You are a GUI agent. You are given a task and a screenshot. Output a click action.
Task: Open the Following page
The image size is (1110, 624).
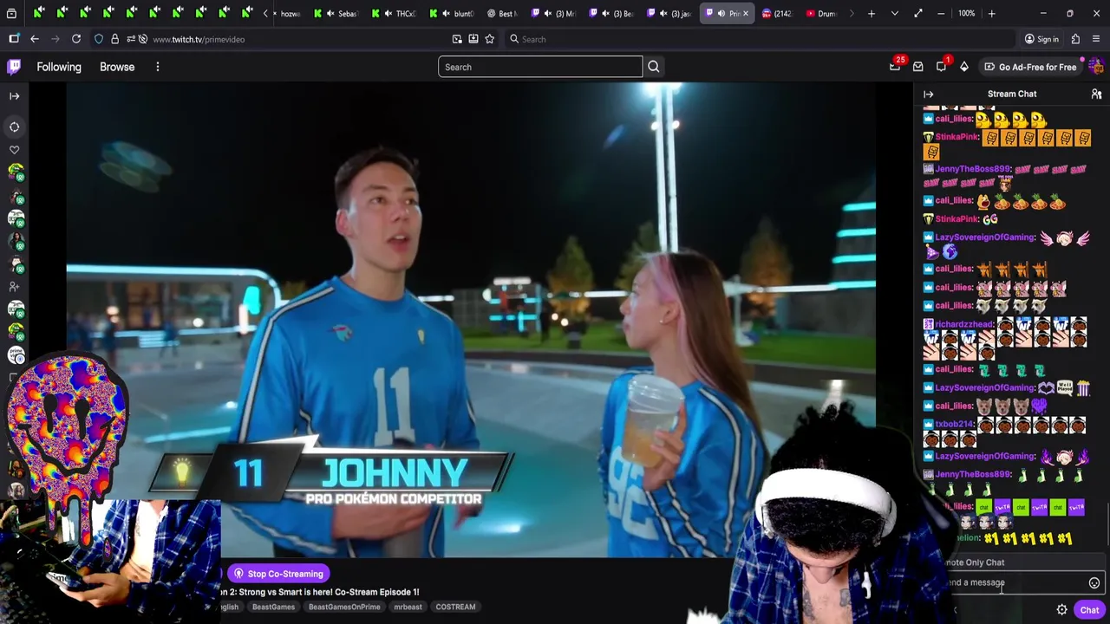coord(59,67)
